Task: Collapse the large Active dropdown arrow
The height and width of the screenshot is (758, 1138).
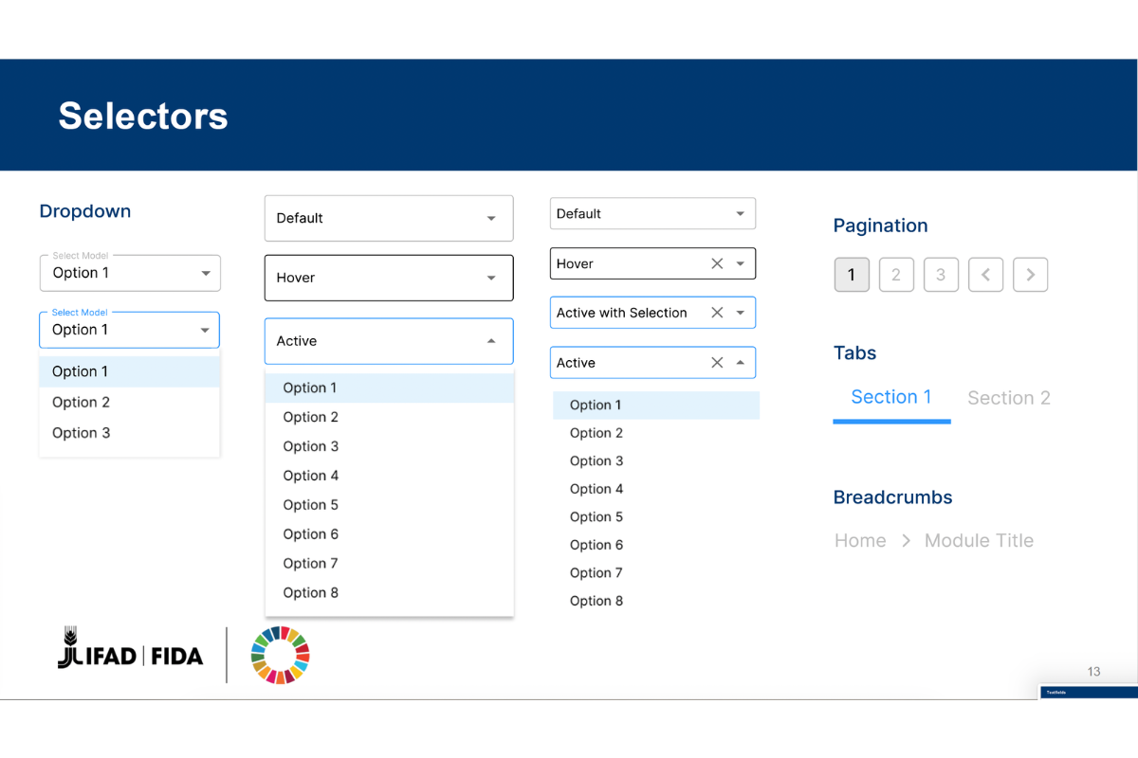Action: point(490,341)
